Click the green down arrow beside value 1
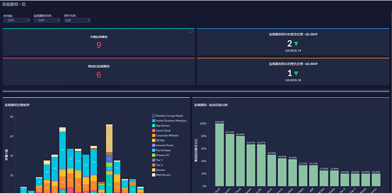This screenshot has width=392, height=194. point(296,74)
